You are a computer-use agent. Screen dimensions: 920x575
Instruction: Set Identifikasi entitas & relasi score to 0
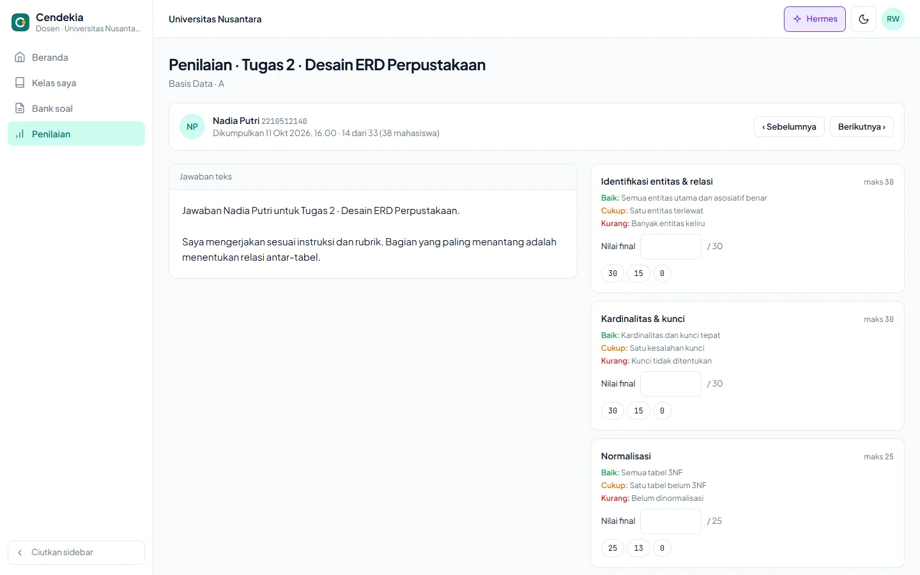662,273
